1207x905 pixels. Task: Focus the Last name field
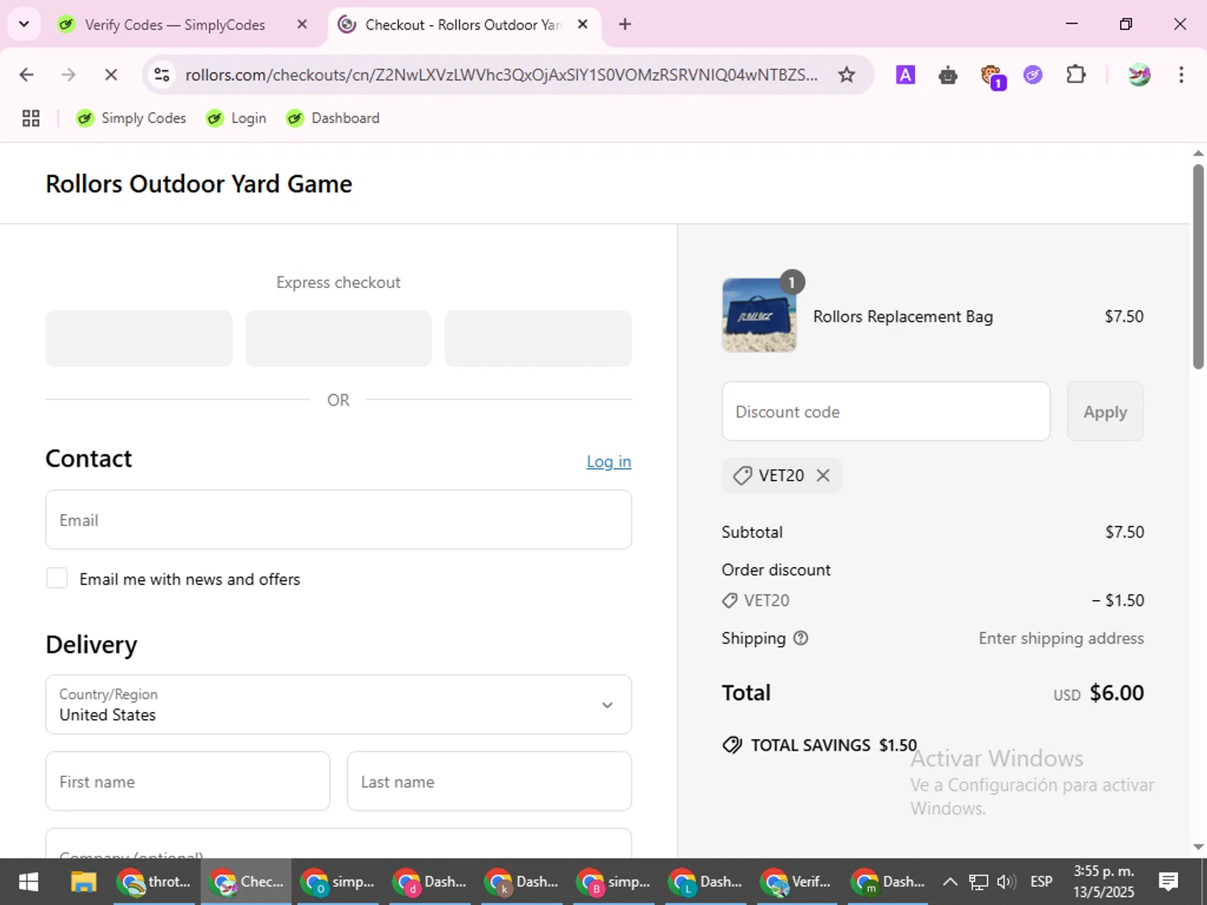489,782
